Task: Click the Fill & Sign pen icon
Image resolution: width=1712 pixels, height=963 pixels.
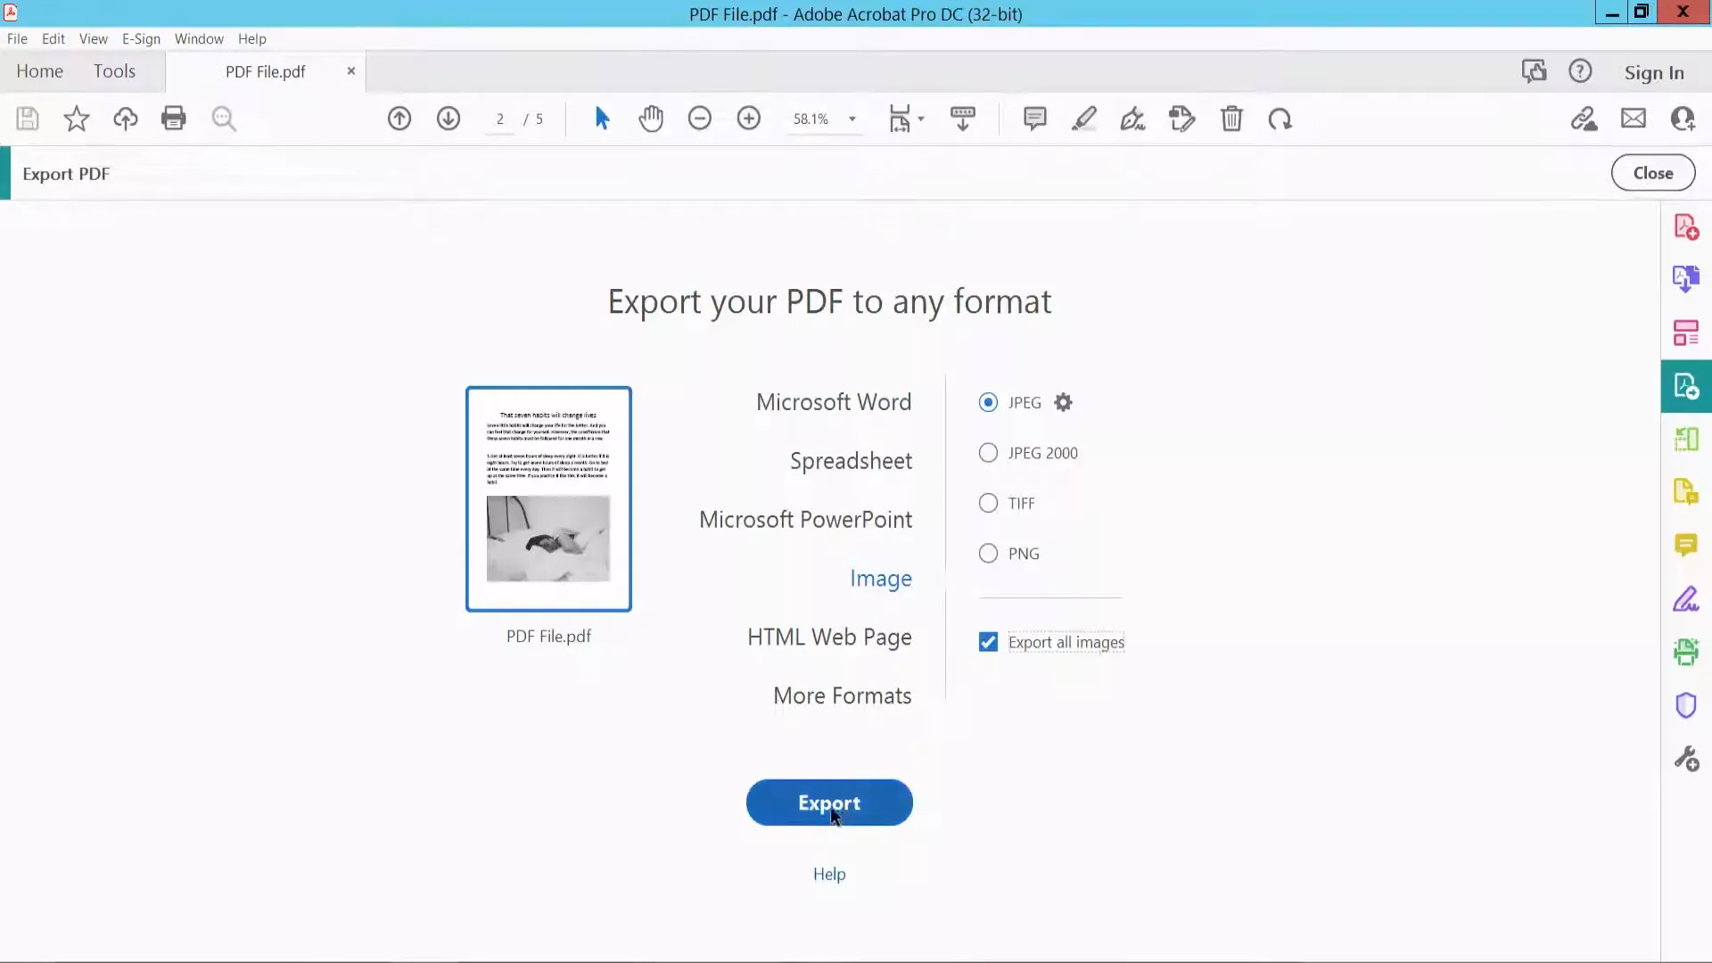Action: pos(1132,119)
